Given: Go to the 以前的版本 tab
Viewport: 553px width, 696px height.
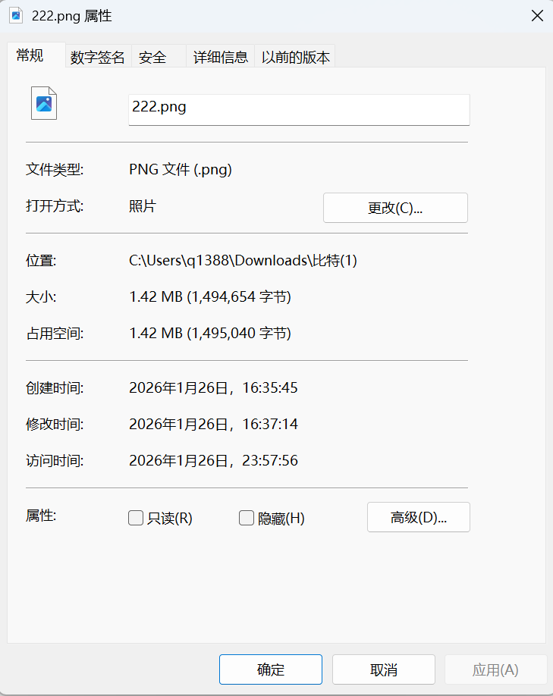Looking at the screenshot, I should tap(295, 57).
